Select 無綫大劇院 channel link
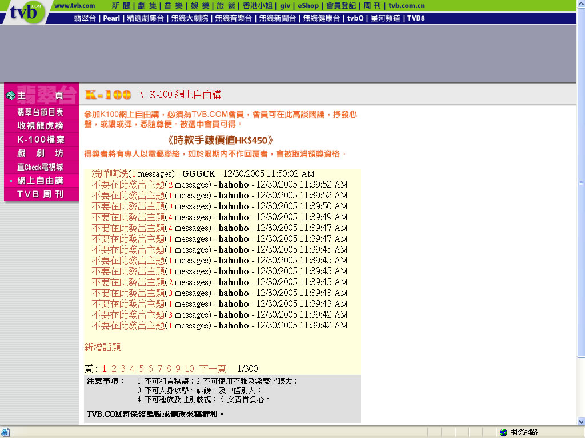The height and width of the screenshot is (438, 585). pyautogui.click(x=190, y=18)
